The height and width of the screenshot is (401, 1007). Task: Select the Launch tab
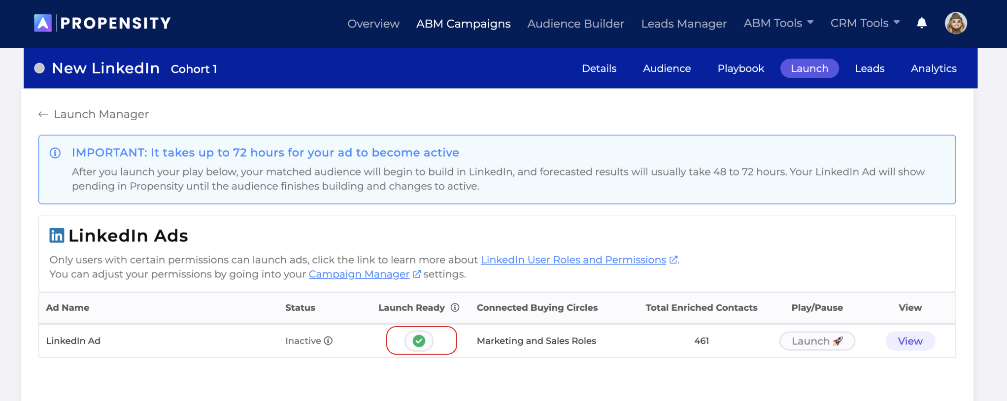coord(809,68)
